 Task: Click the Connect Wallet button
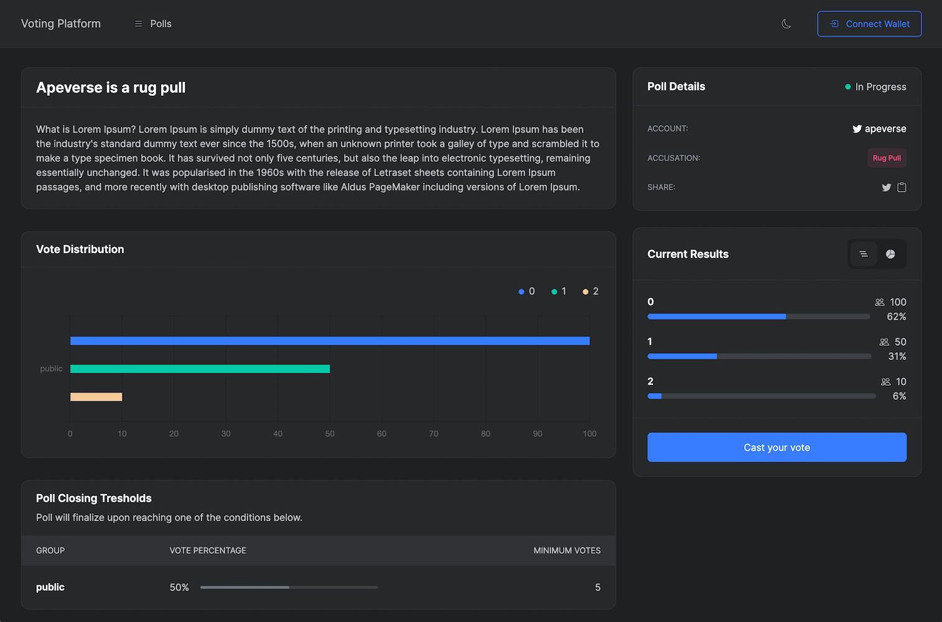click(869, 24)
